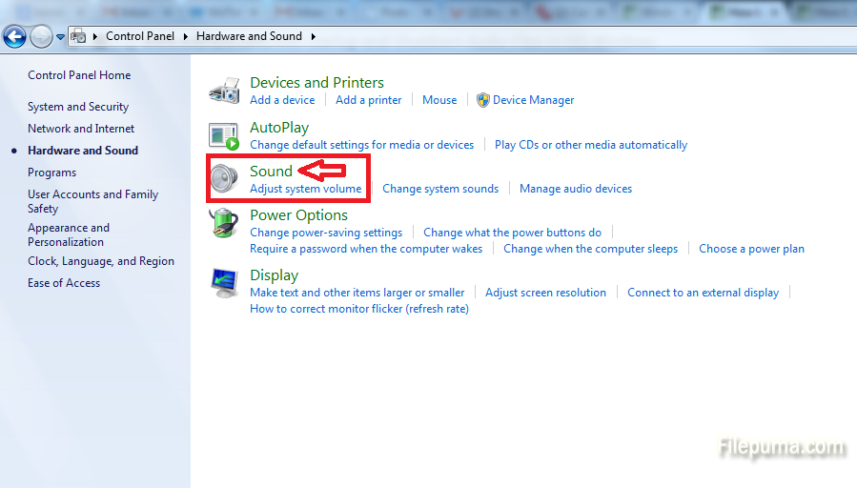Image resolution: width=857 pixels, height=488 pixels.
Task: Open Clock, Language, and Region
Action: click(x=101, y=261)
